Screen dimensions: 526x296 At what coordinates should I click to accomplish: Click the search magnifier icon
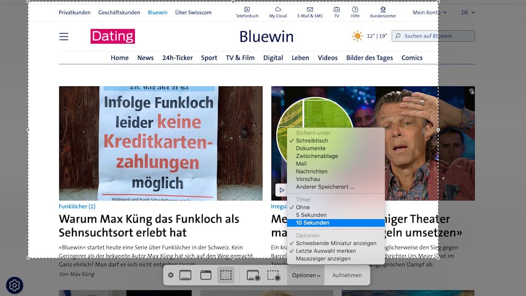pyautogui.click(x=398, y=36)
